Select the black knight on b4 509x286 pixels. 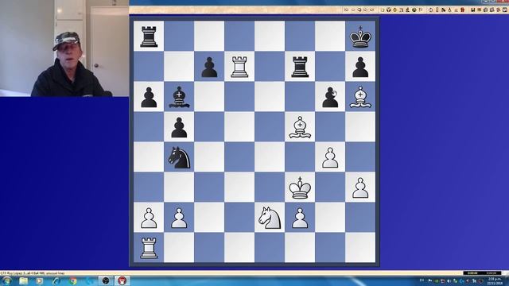click(179, 157)
